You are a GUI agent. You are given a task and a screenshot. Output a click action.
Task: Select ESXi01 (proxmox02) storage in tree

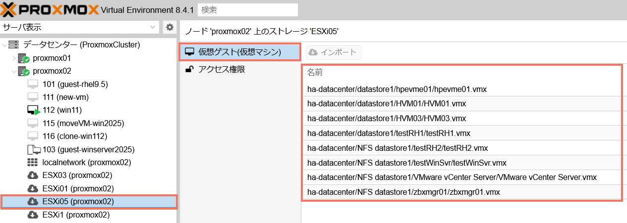pos(78,188)
